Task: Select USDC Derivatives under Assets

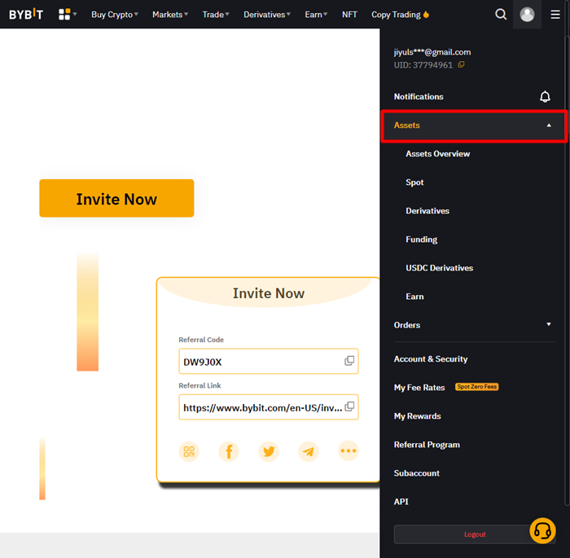Action: coord(439,268)
